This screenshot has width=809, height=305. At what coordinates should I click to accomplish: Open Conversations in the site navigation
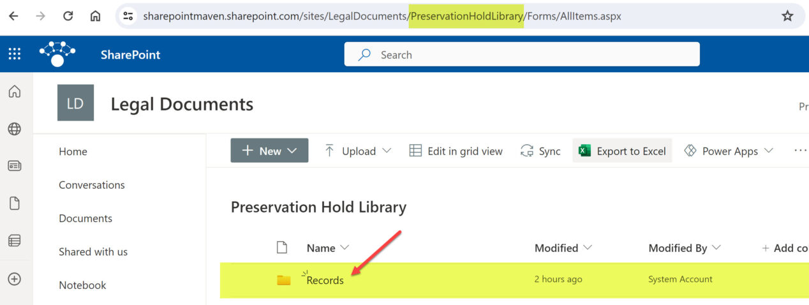92,185
